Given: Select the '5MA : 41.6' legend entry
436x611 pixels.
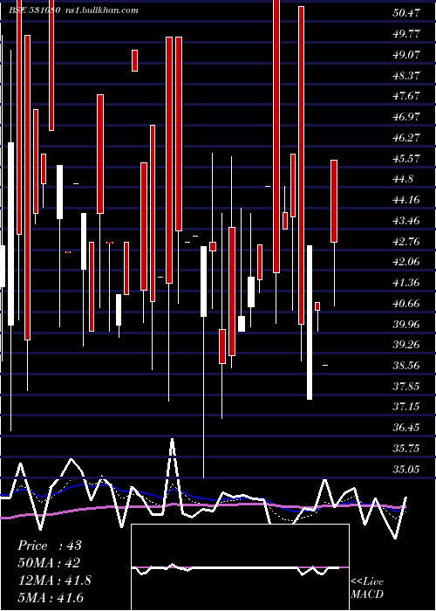Looking at the screenshot, I should [51, 597].
